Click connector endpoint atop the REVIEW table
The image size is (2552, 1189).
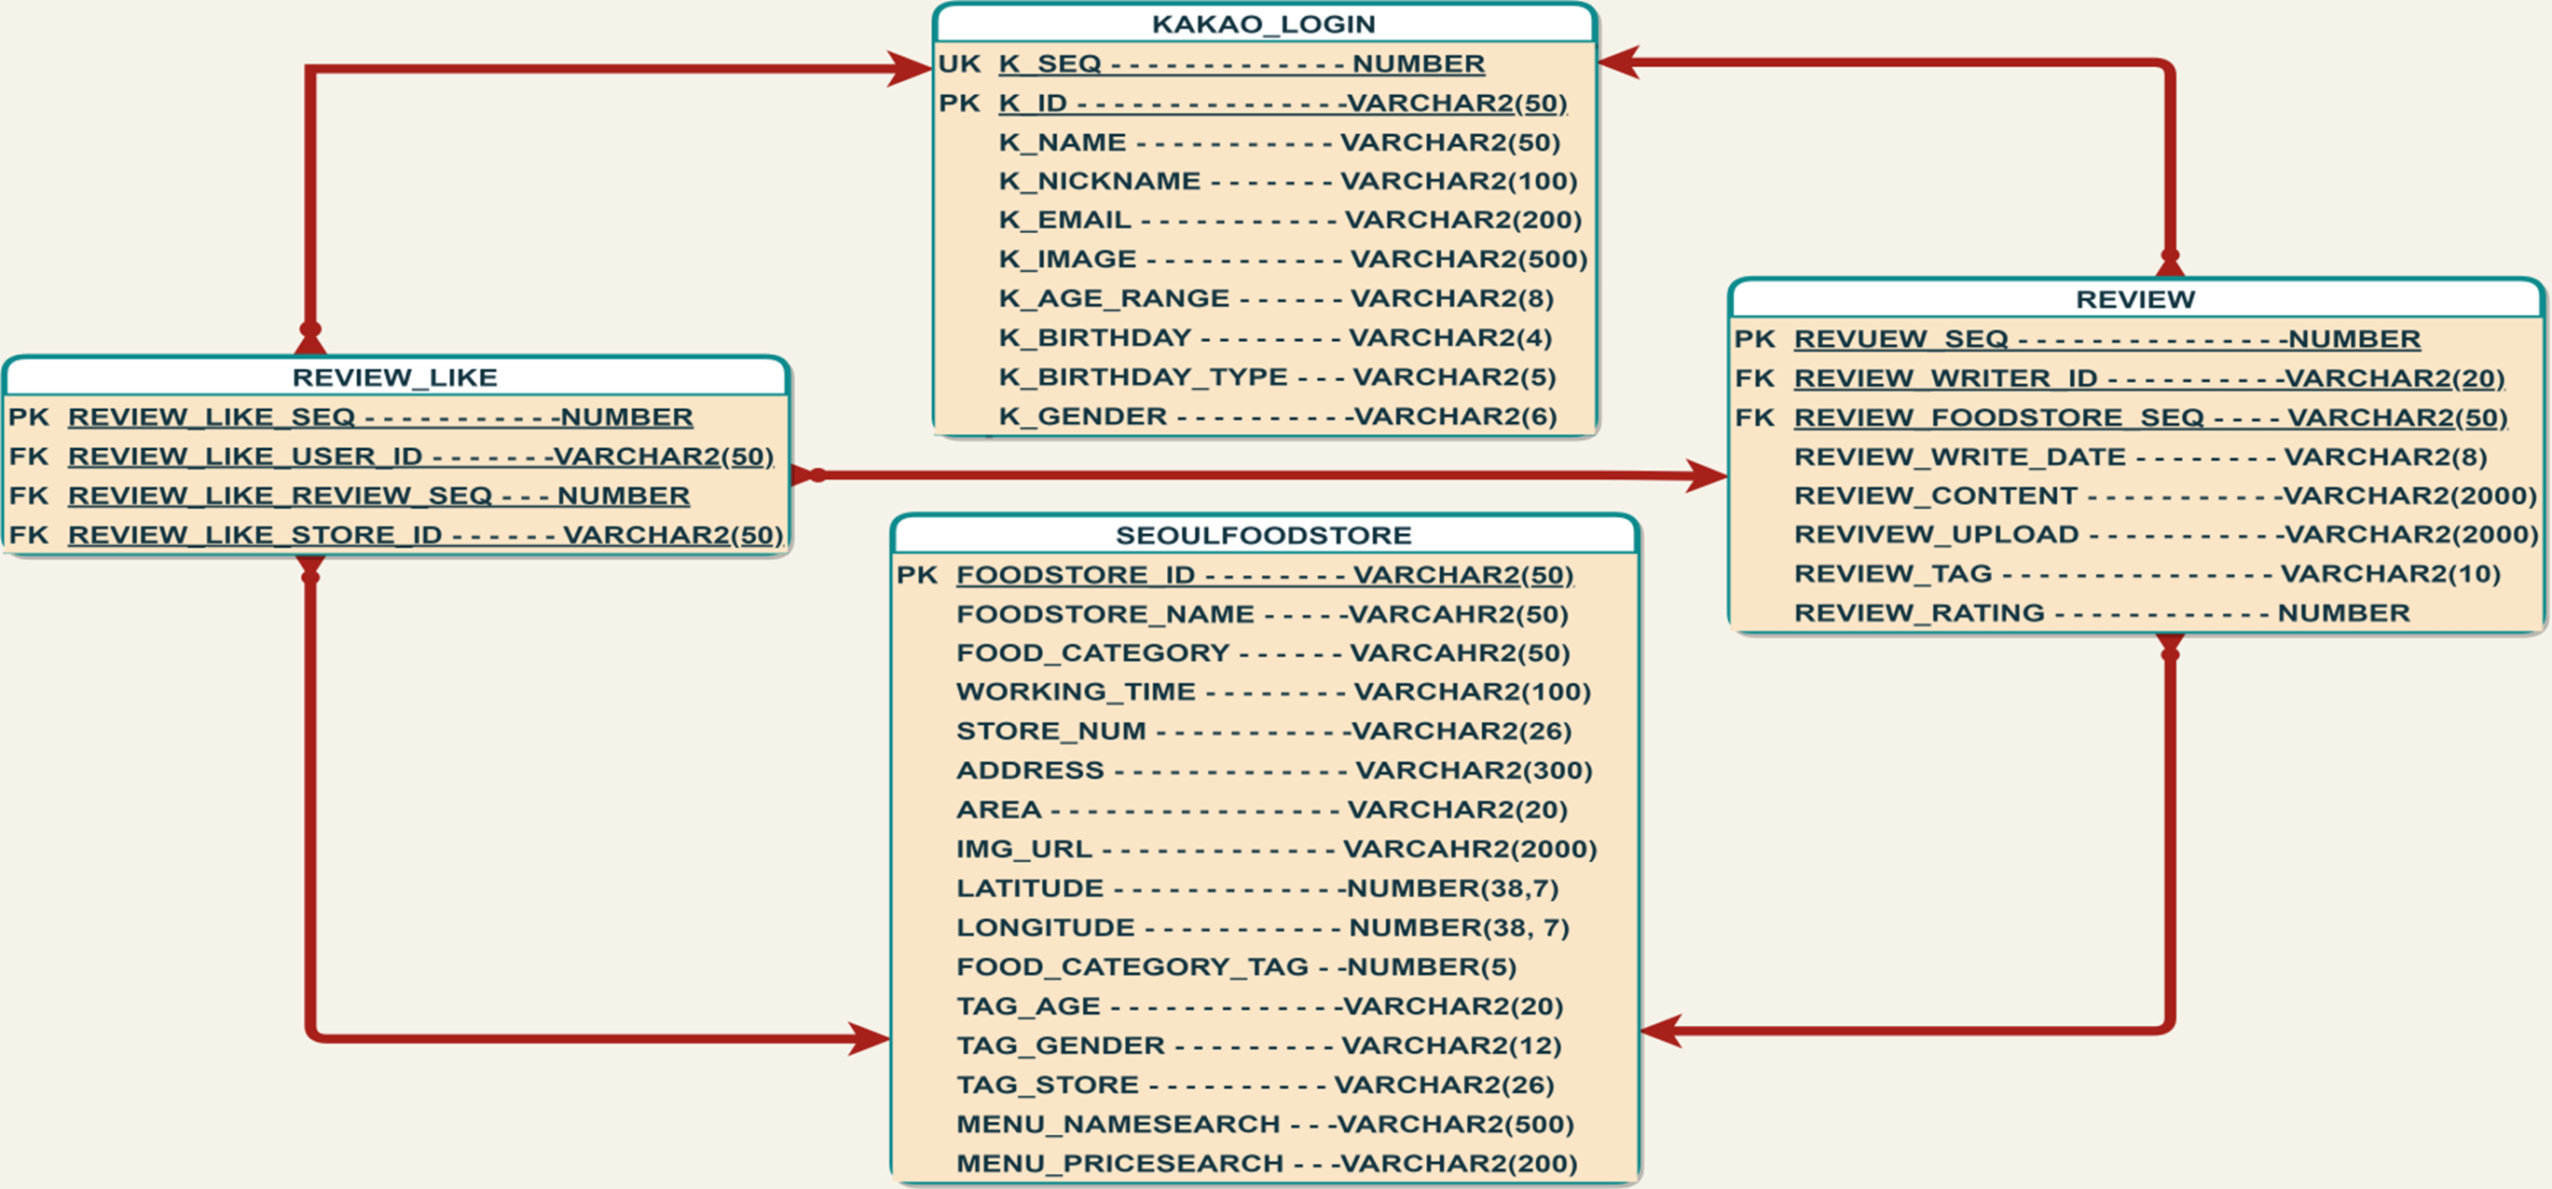pos(2170,263)
